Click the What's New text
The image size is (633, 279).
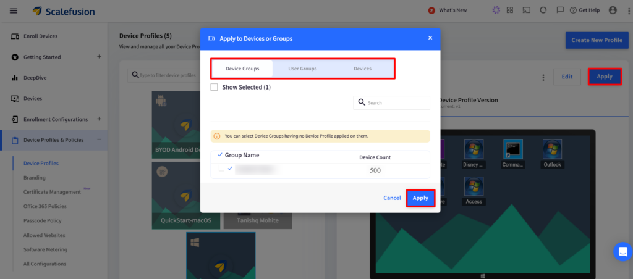tap(452, 10)
